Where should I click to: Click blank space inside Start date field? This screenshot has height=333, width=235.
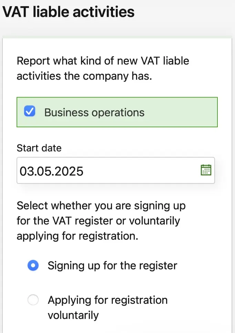tap(142, 170)
